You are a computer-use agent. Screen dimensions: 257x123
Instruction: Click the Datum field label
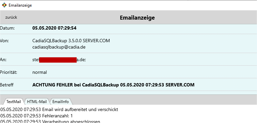coord(7,28)
